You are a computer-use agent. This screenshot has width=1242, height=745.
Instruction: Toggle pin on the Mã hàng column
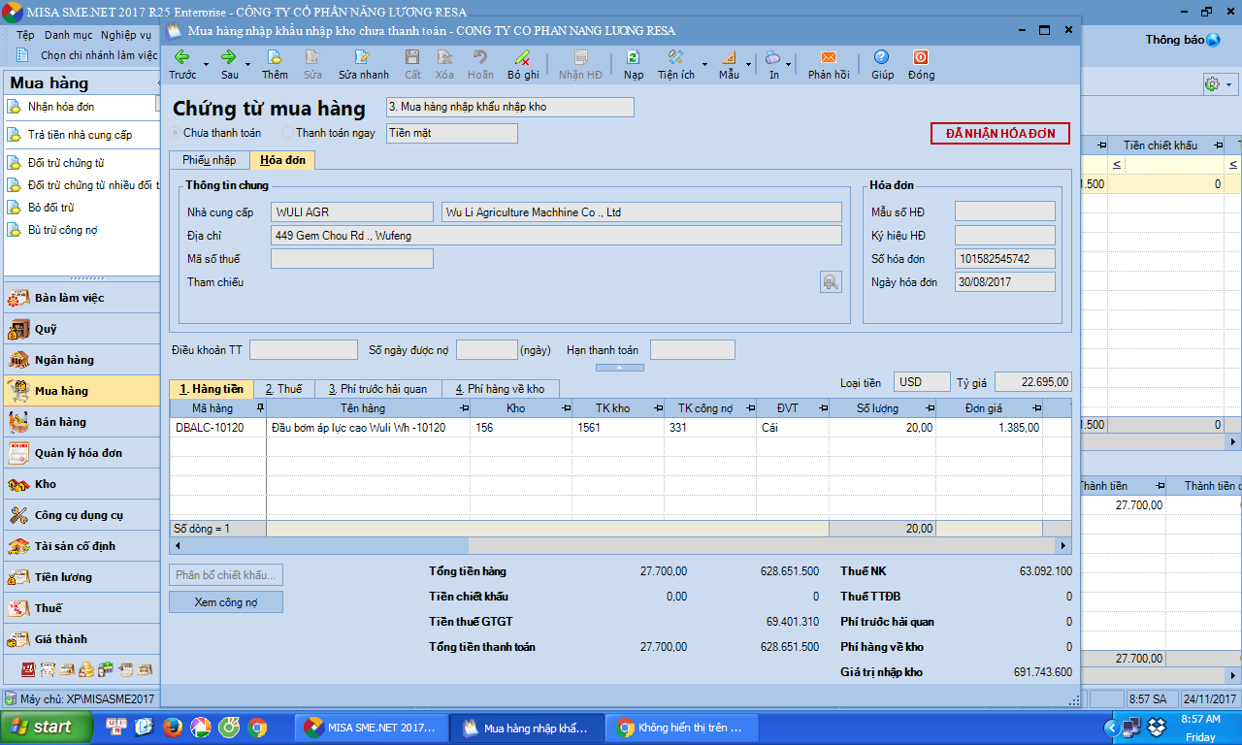[x=259, y=408]
